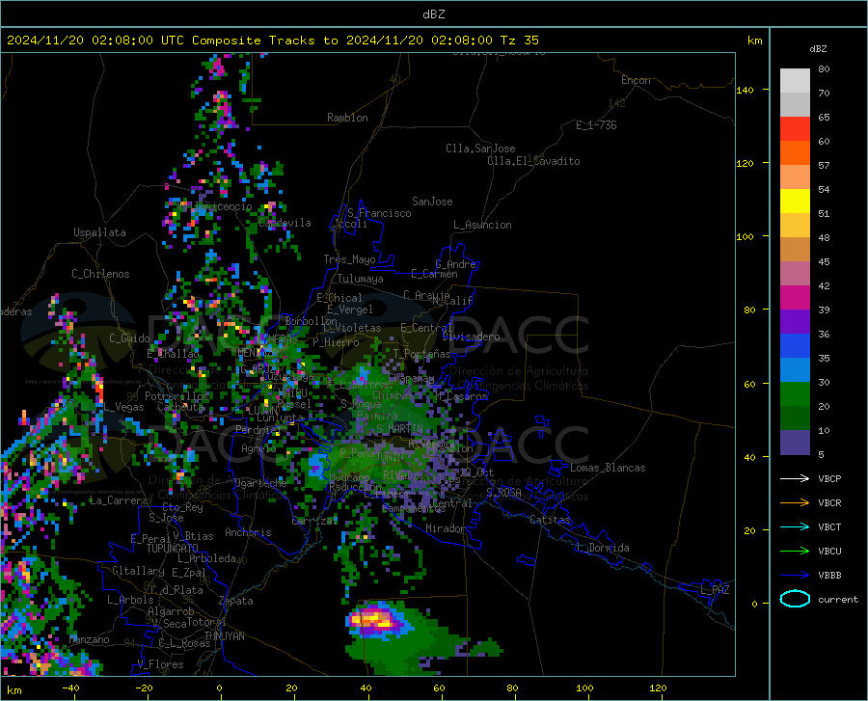
Task: Click the Mirador map label
Action: [445, 528]
